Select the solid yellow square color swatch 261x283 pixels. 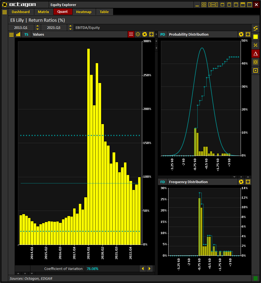coord(256,37)
